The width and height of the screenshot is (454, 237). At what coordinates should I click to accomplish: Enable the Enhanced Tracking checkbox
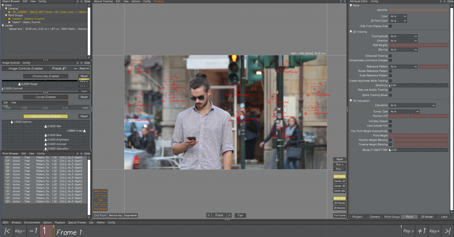pos(390,56)
